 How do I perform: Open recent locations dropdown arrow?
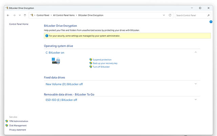[20, 15]
